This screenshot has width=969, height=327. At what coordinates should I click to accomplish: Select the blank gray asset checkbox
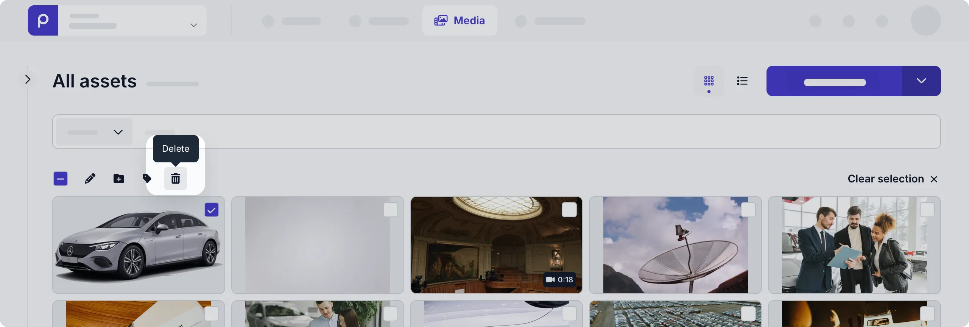[x=391, y=210]
